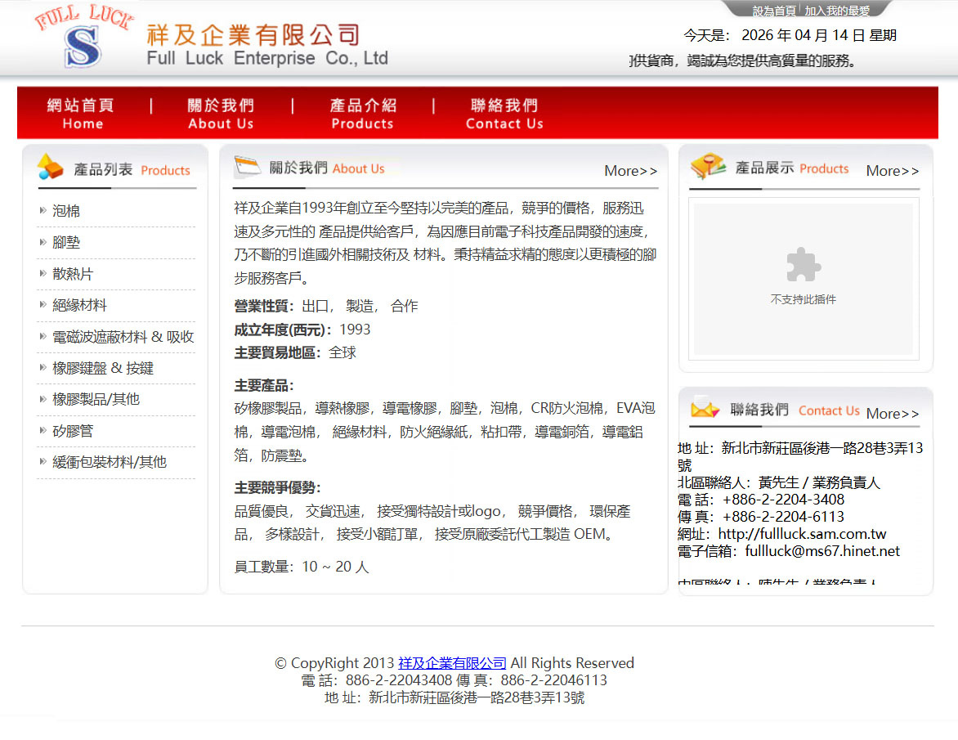Open the 網站首頁 Home menu
This screenshot has height=740, width=958.
pos(82,114)
